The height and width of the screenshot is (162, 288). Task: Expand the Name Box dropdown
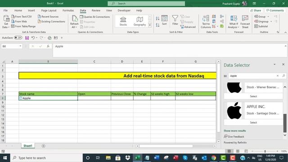[20, 46]
